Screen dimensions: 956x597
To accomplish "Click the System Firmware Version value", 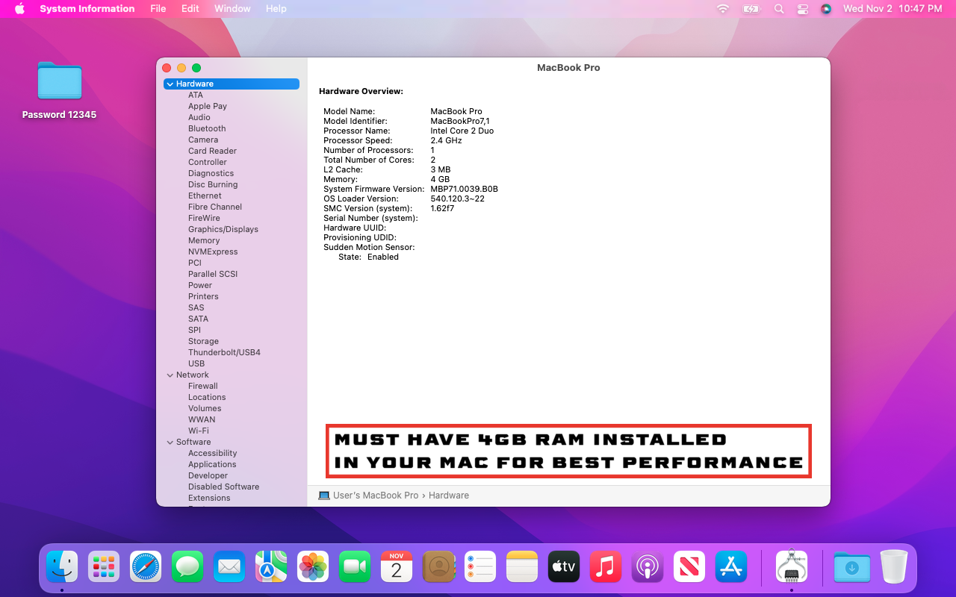I will click(465, 189).
